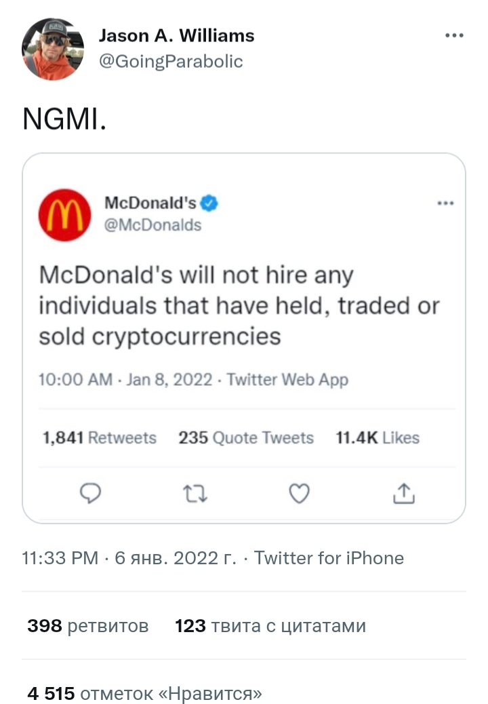
Task: Click the Twitter for iPhone source label
Action: point(329,558)
